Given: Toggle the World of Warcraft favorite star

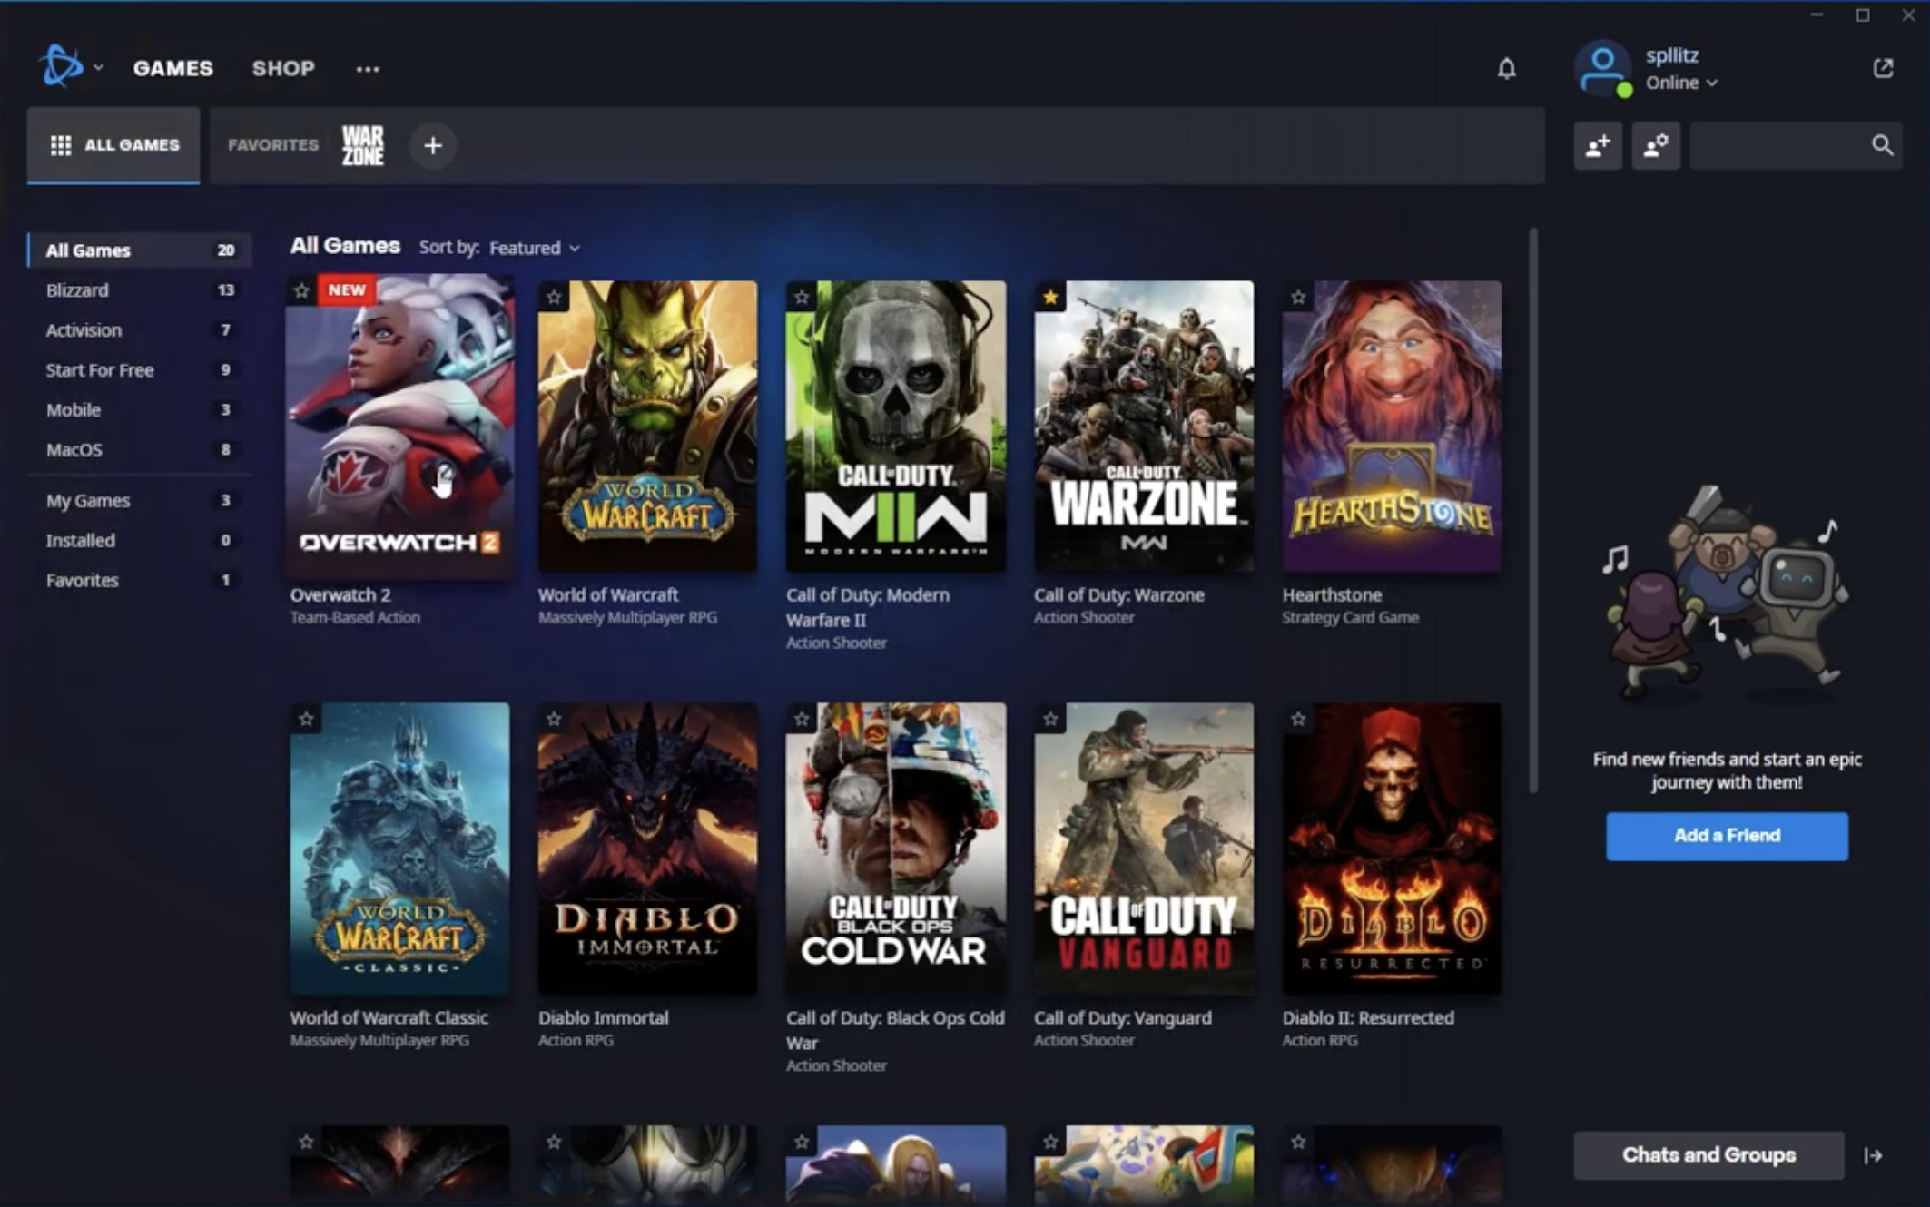Looking at the screenshot, I should (554, 297).
